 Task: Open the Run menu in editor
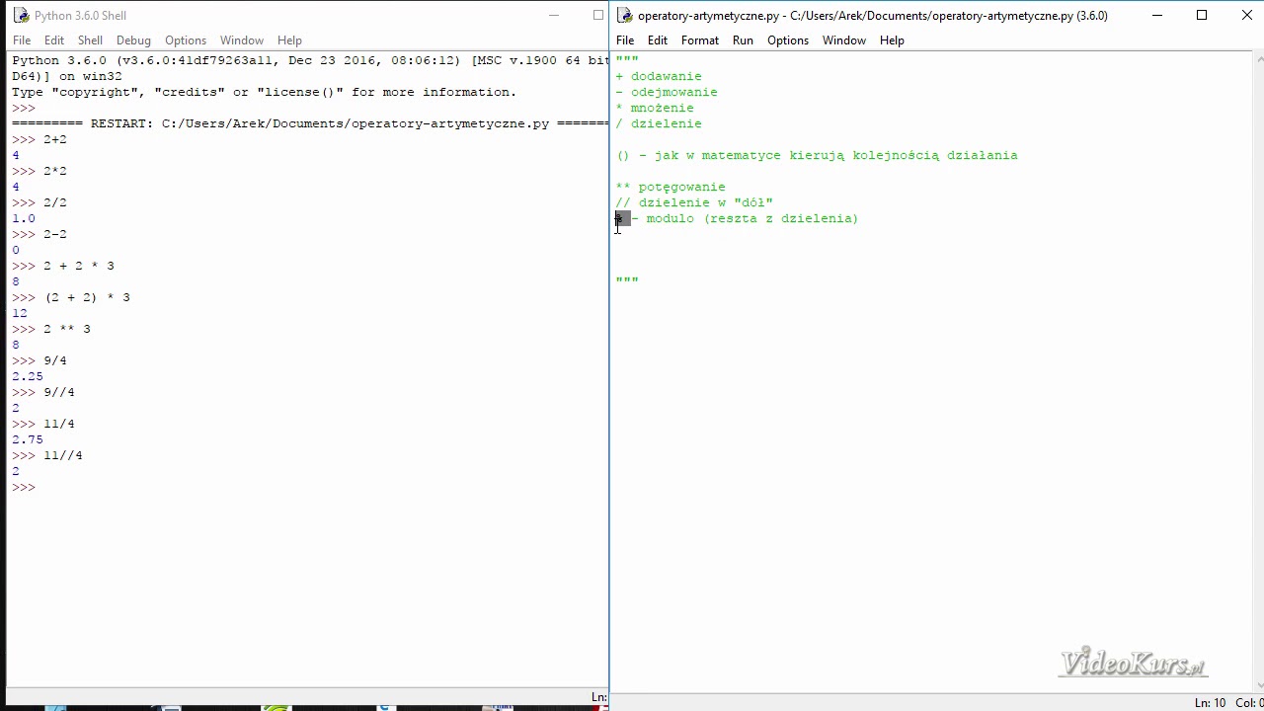[743, 40]
